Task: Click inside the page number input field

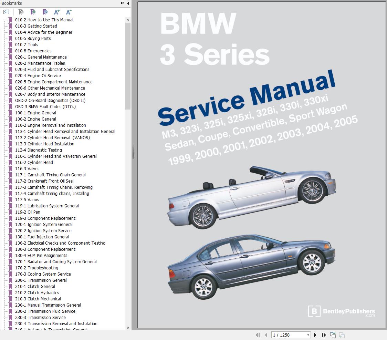Action: coord(286,334)
